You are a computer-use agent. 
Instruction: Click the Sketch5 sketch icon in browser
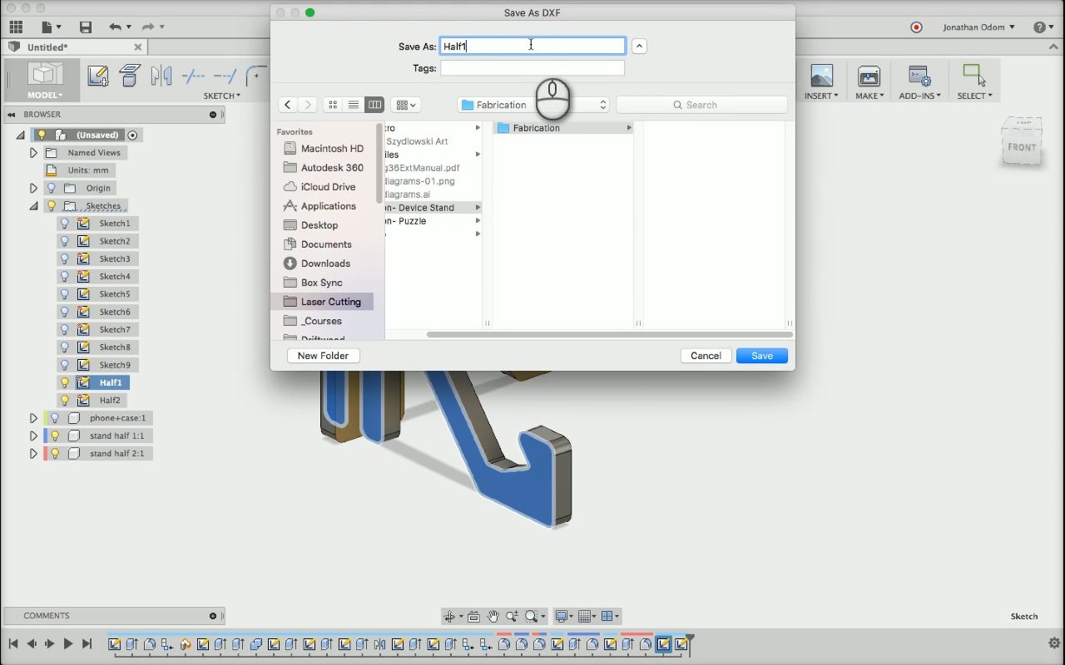pyautogui.click(x=83, y=294)
